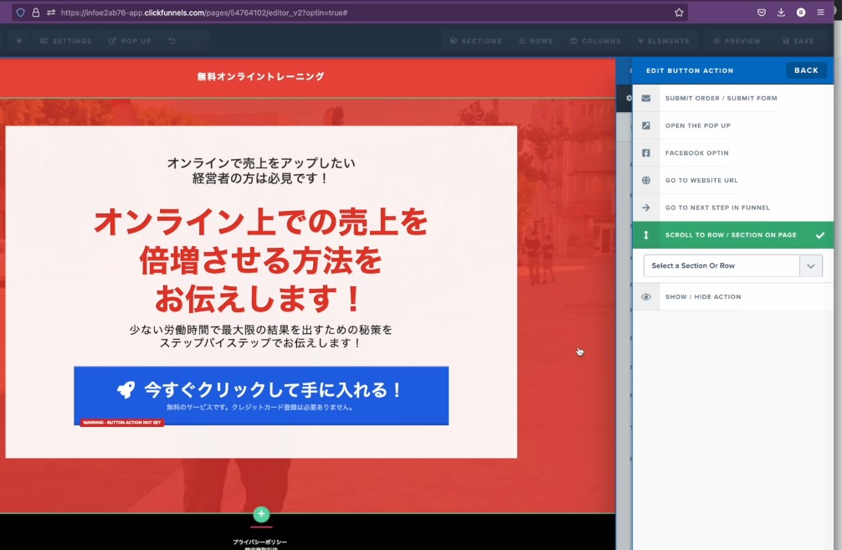Open the COLUMNS menu
The image size is (842, 550).
[595, 41]
